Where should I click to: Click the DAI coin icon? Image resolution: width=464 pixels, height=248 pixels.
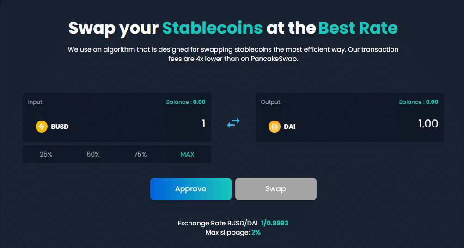[x=275, y=126]
